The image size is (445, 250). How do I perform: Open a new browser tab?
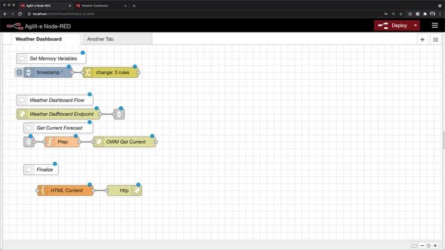click(x=134, y=6)
